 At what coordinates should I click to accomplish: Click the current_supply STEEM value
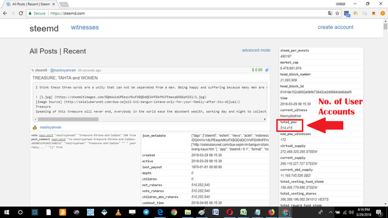[x=299, y=163]
